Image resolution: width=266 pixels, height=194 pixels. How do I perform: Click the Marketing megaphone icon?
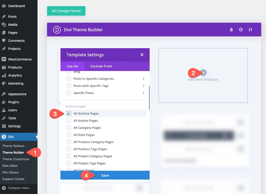click(4, 83)
